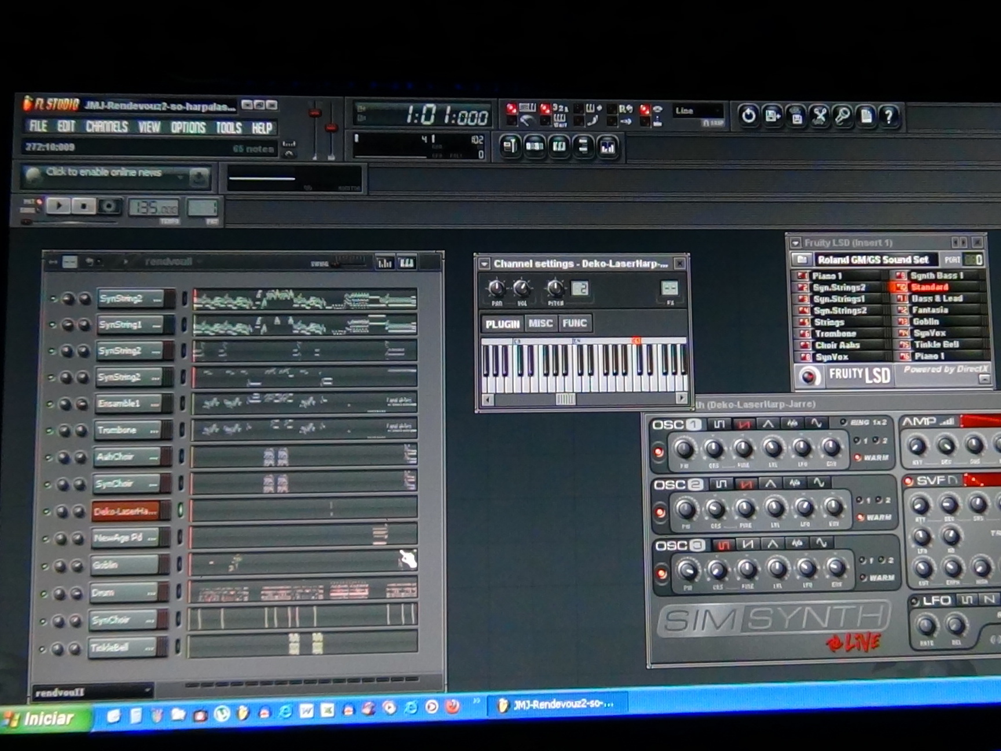The height and width of the screenshot is (751, 1001).
Task: Toggle mute light on SynString1 channel
Action: click(52, 325)
